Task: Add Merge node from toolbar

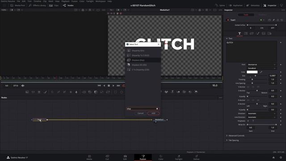Action: pos(84,92)
